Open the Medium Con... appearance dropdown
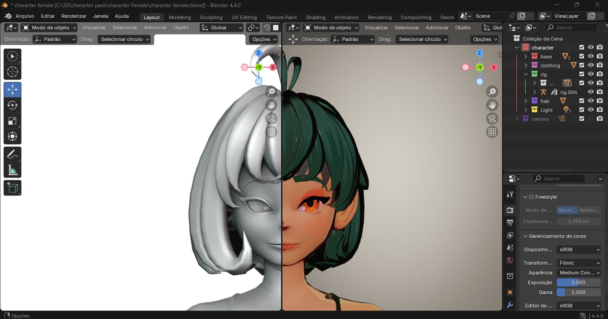This screenshot has width=608, height=319. click(579, 273)
